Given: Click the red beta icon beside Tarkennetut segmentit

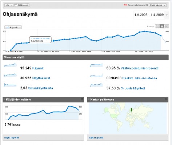Looking at the screenshot, I should (125, 5).
